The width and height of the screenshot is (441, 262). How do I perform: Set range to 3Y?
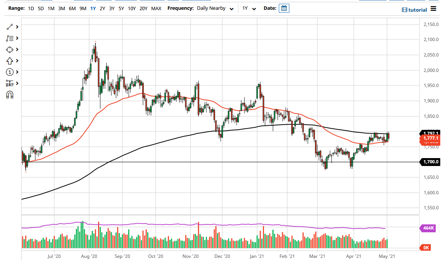coord(112,8)
